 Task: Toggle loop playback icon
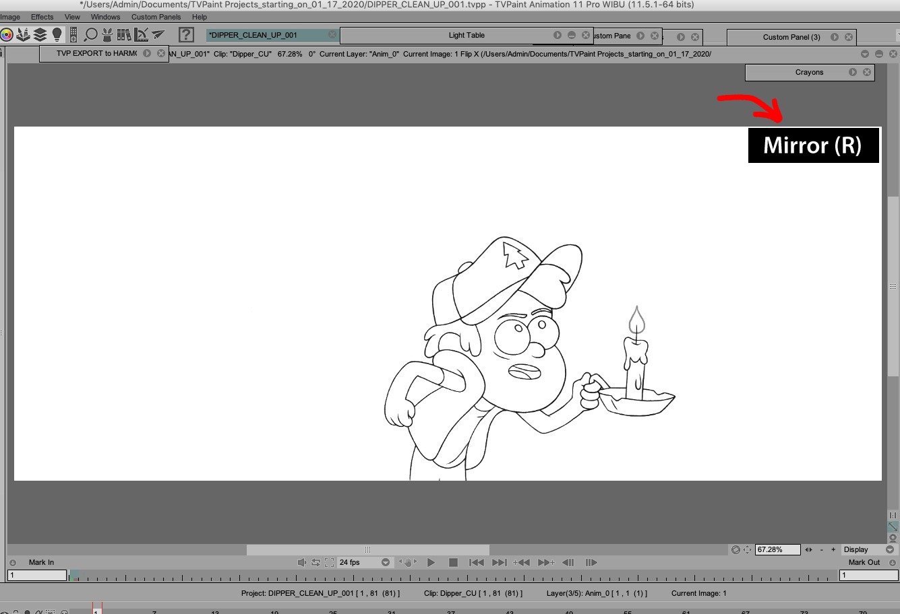tap(316, 562)
